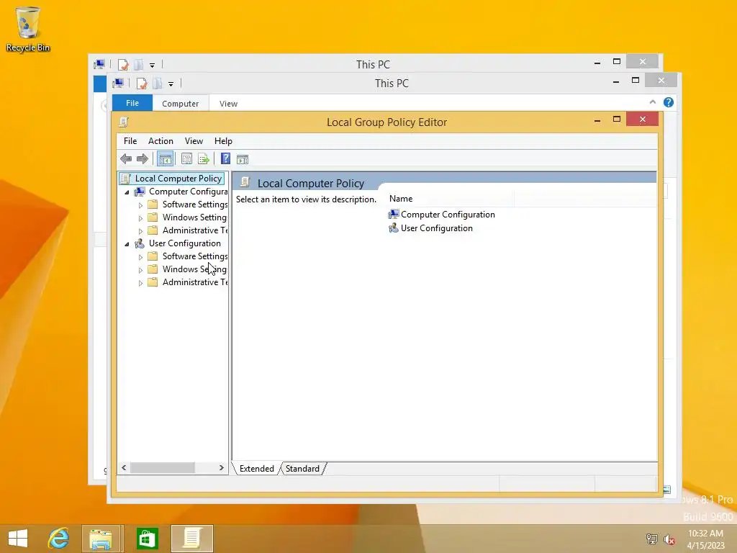Screen dimensions: 737x553
Task: Open the blue Help toolbar icon
Action: 225,159
